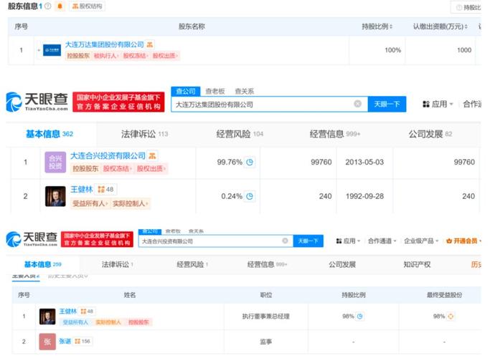Click the 控股股东 tag under 大连万达集团

tap(78, 56)
